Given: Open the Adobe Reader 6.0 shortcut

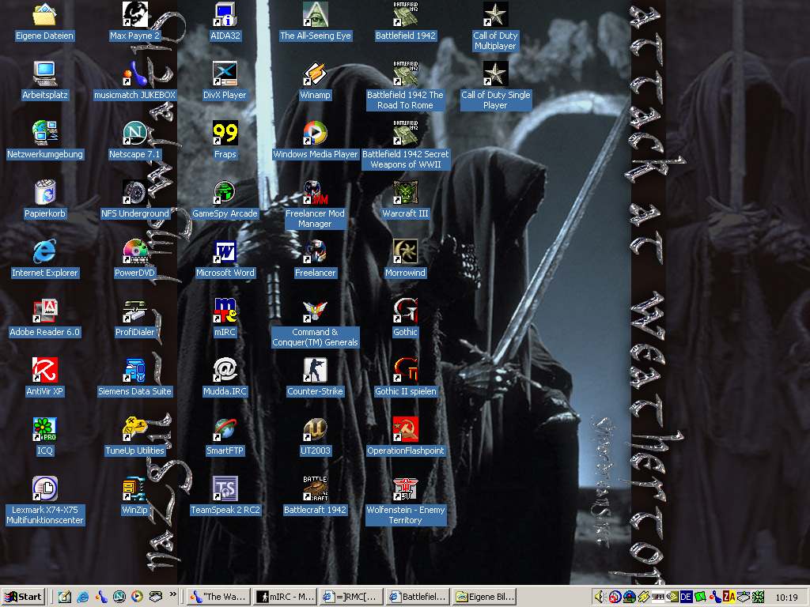Looking at the screenshot, I should [44, 311].
